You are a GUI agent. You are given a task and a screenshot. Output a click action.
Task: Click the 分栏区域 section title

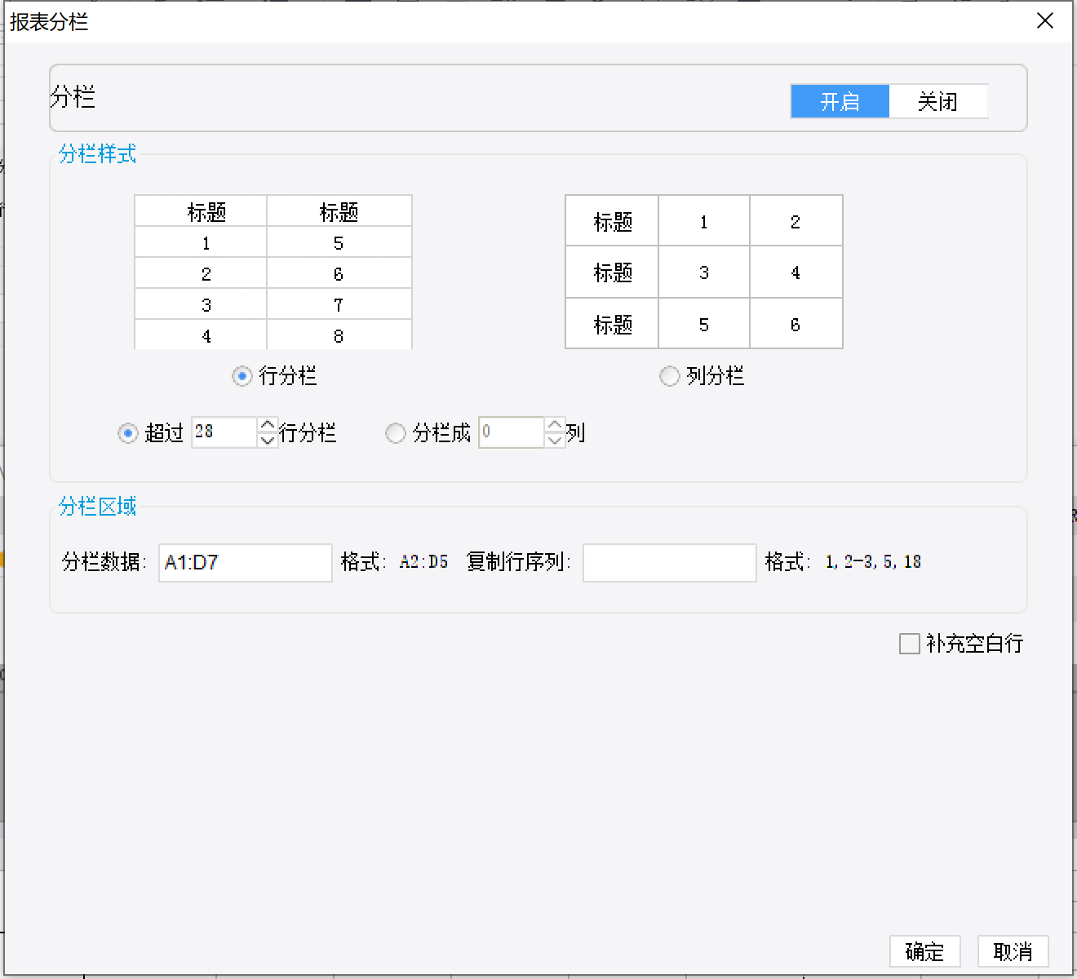[97, 507]
